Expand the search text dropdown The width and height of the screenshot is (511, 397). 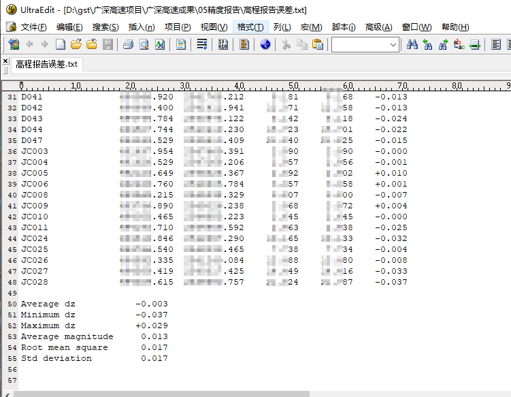[393, 45]
